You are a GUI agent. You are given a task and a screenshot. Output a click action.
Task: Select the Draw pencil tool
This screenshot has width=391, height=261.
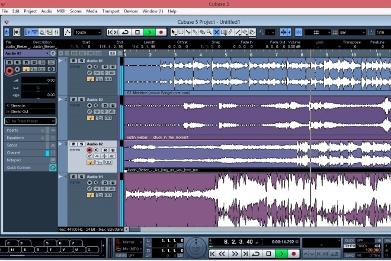[x=230, y=32]
